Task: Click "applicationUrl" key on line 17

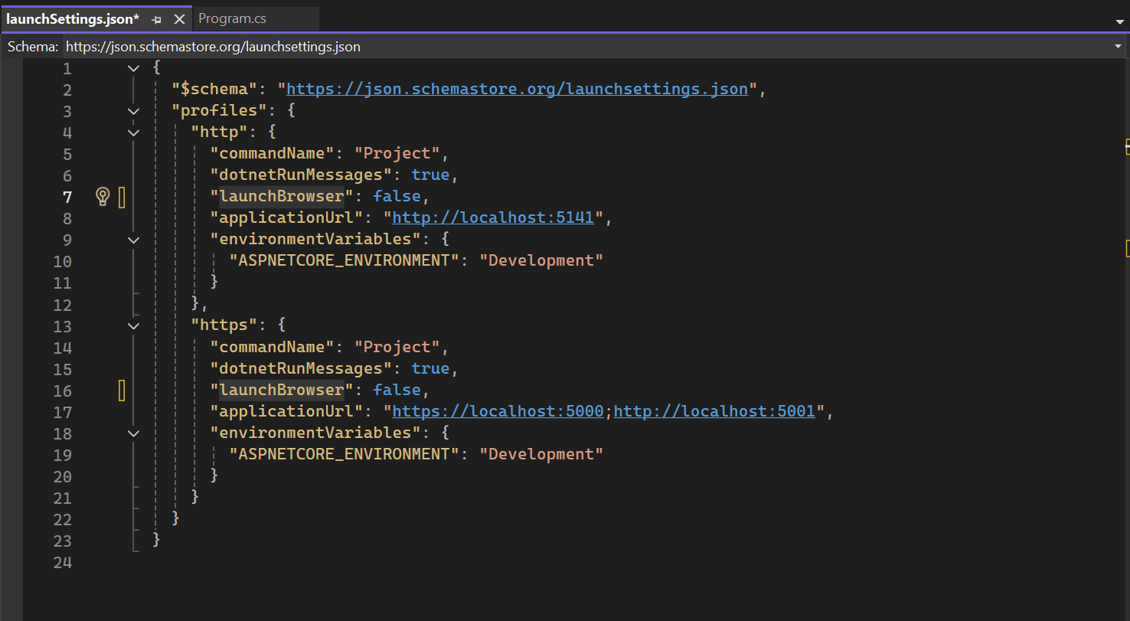Action: pos(287,411)
